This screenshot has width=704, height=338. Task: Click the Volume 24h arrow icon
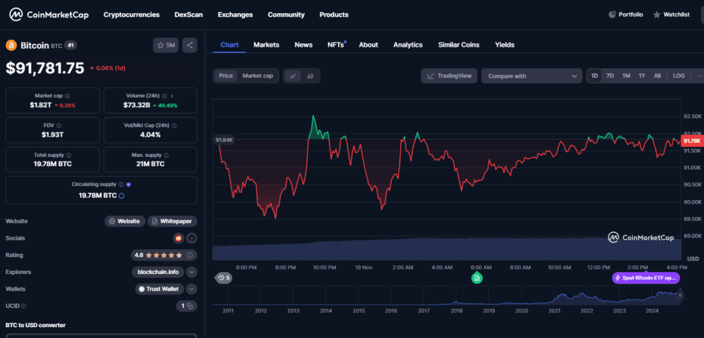pos(173,96)
